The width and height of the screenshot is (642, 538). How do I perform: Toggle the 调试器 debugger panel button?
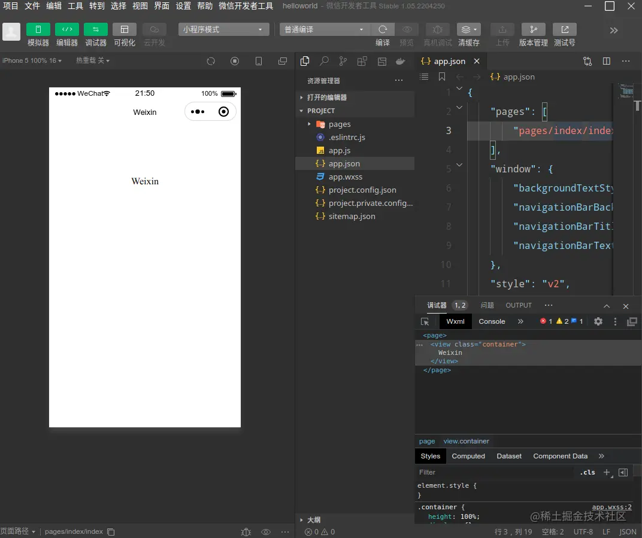[95, 29]
